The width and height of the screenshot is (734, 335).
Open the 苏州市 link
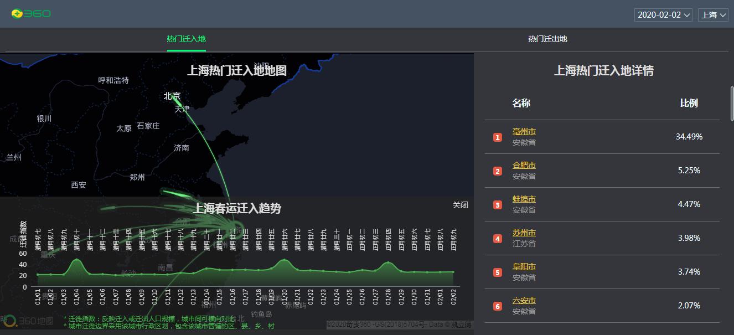[524, 233]
